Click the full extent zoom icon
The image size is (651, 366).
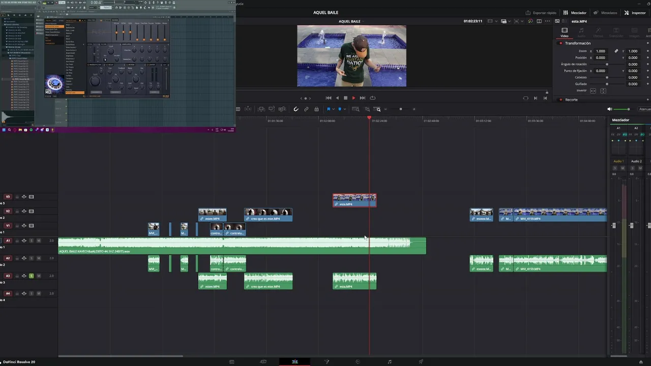click(x=356, y=109)
